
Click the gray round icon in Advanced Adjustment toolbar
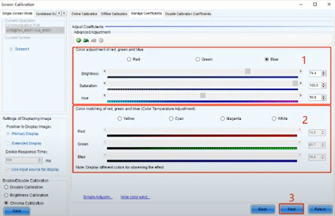point(101,40)
